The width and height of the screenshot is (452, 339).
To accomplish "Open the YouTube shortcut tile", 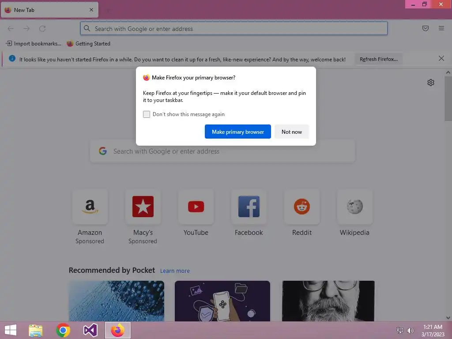I will click(196, 207).
